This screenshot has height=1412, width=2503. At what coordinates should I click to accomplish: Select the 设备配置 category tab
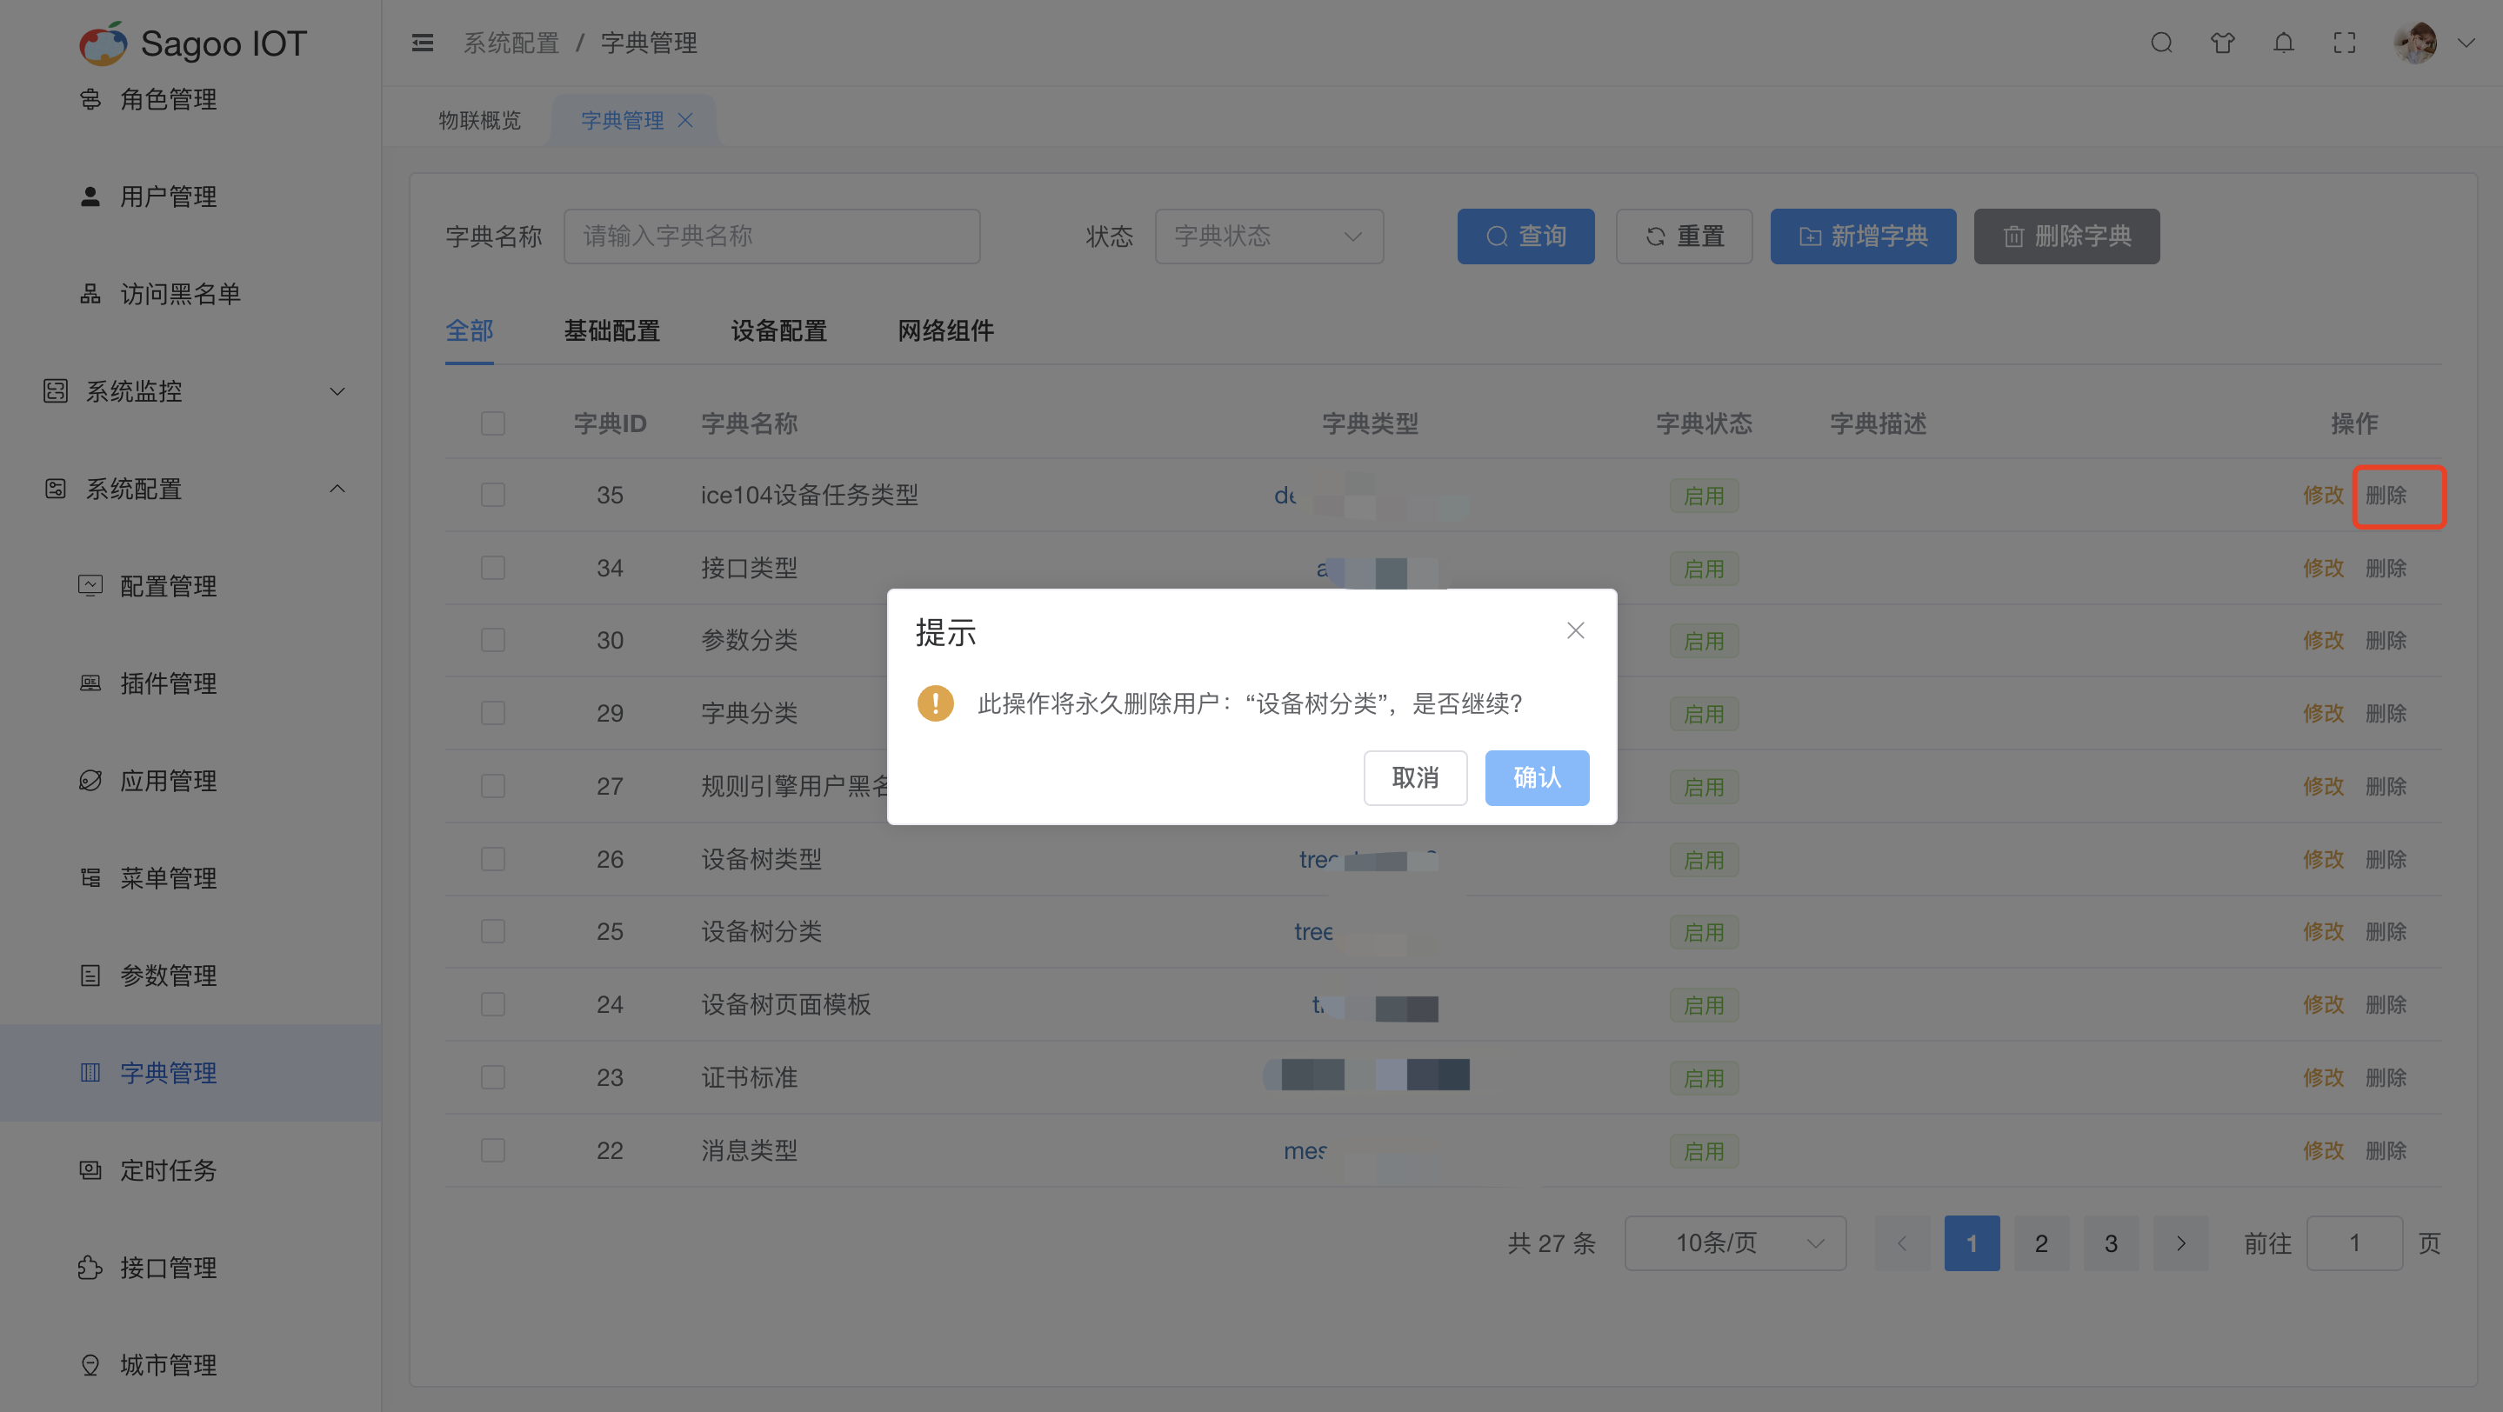click(778, 330)
